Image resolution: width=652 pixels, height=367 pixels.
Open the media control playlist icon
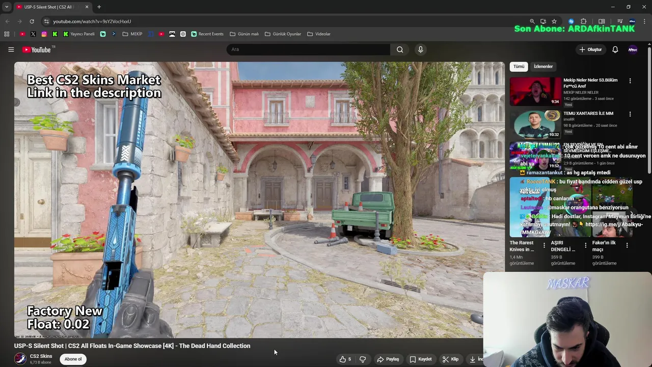[620, 21]
